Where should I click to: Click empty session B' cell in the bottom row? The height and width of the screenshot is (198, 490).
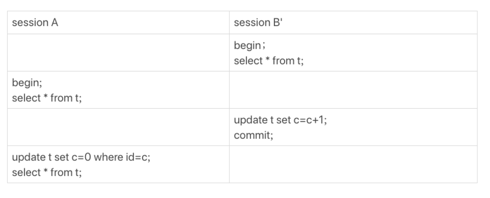(353, 165)
